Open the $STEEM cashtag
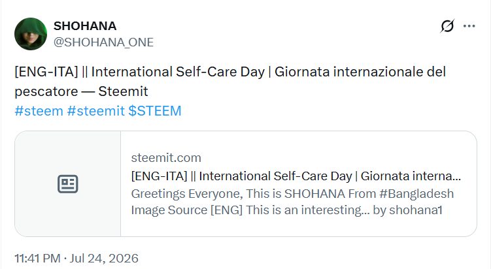 [155, 111]
